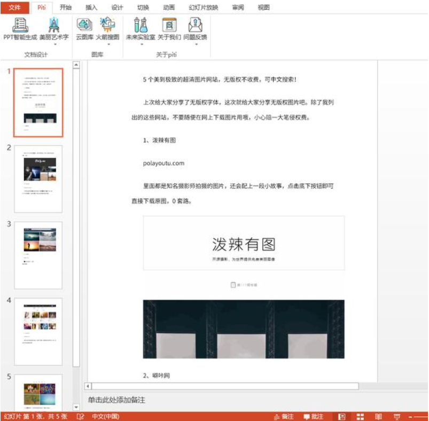Click the 泼辣有图 logo image on slide
Viewport: 429px width, 421px height.
(x=244, y=243)
